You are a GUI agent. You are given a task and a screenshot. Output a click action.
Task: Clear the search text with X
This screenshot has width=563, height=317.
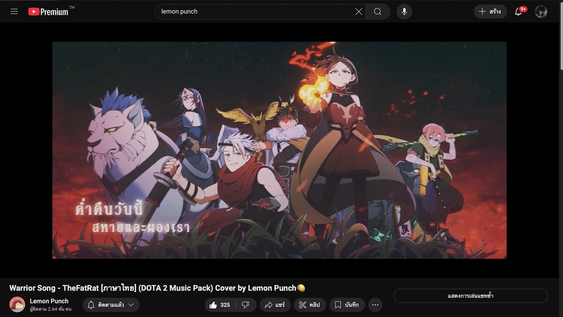[x=358, y=12]
